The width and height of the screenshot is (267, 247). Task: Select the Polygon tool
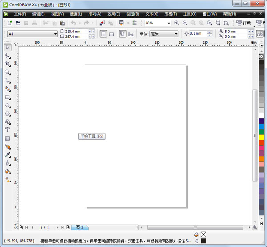pos(8,113)
